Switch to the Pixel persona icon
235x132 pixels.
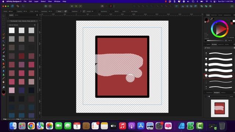(18, 6)
